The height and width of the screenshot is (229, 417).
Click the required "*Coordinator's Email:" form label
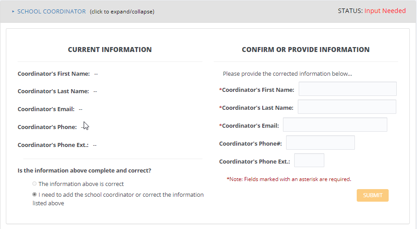tap(249, 126)
